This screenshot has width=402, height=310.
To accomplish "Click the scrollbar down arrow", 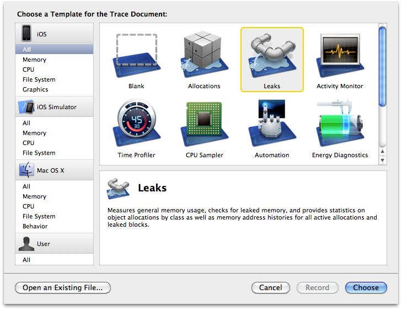I will pyautogui.click(x=382, y=161).
